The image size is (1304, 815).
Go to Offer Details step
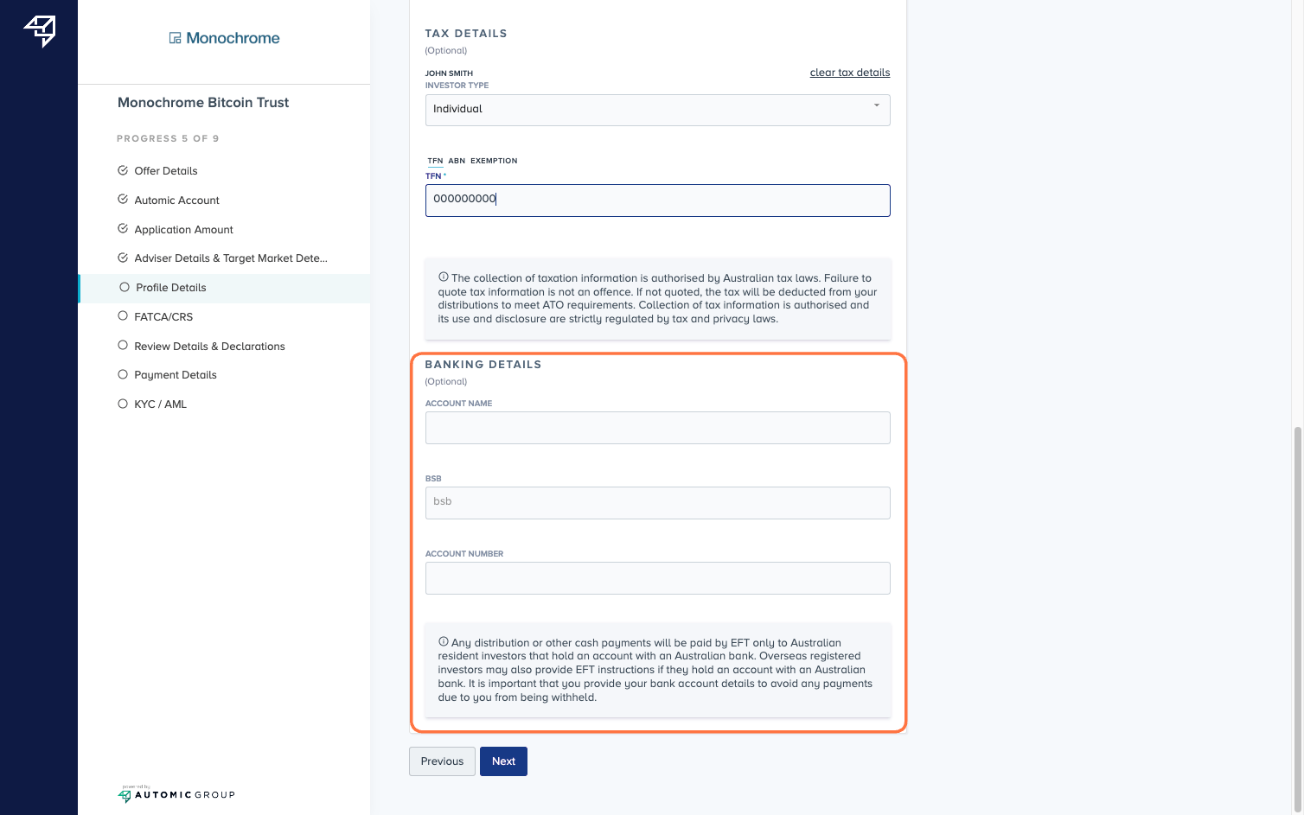click(x=166, y=171)
